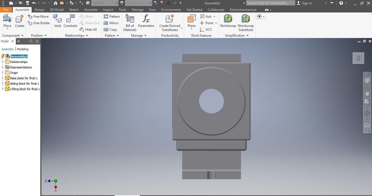
Task: Launch the Shrinkwrap tool
Action: (x=228, y=21)
